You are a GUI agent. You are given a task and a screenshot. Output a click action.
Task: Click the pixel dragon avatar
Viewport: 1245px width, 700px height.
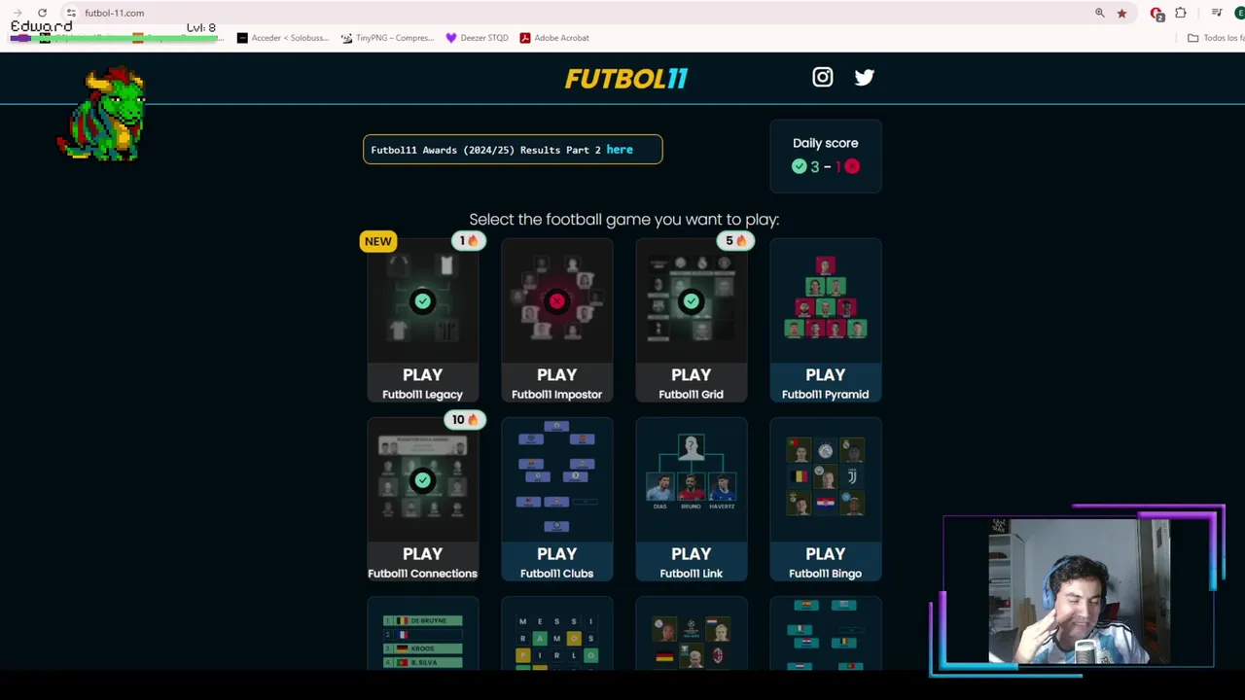(103, 115)
